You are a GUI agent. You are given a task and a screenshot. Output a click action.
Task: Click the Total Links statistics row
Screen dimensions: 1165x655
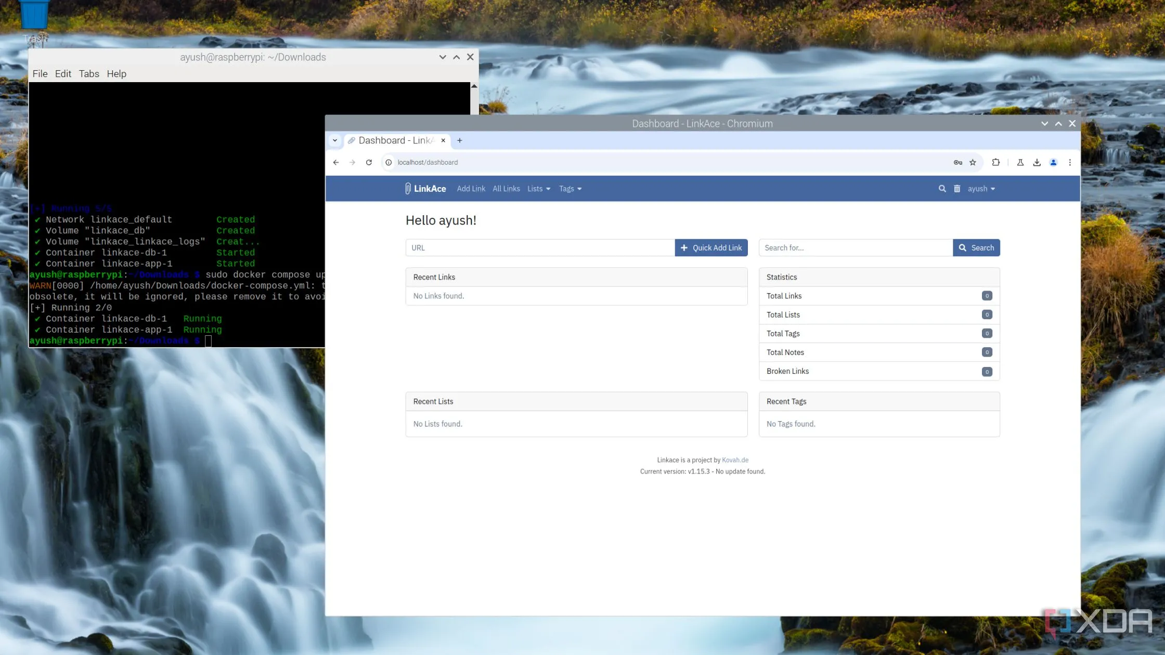[x=879, y=296]
